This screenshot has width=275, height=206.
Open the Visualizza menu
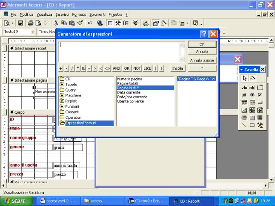44,15
